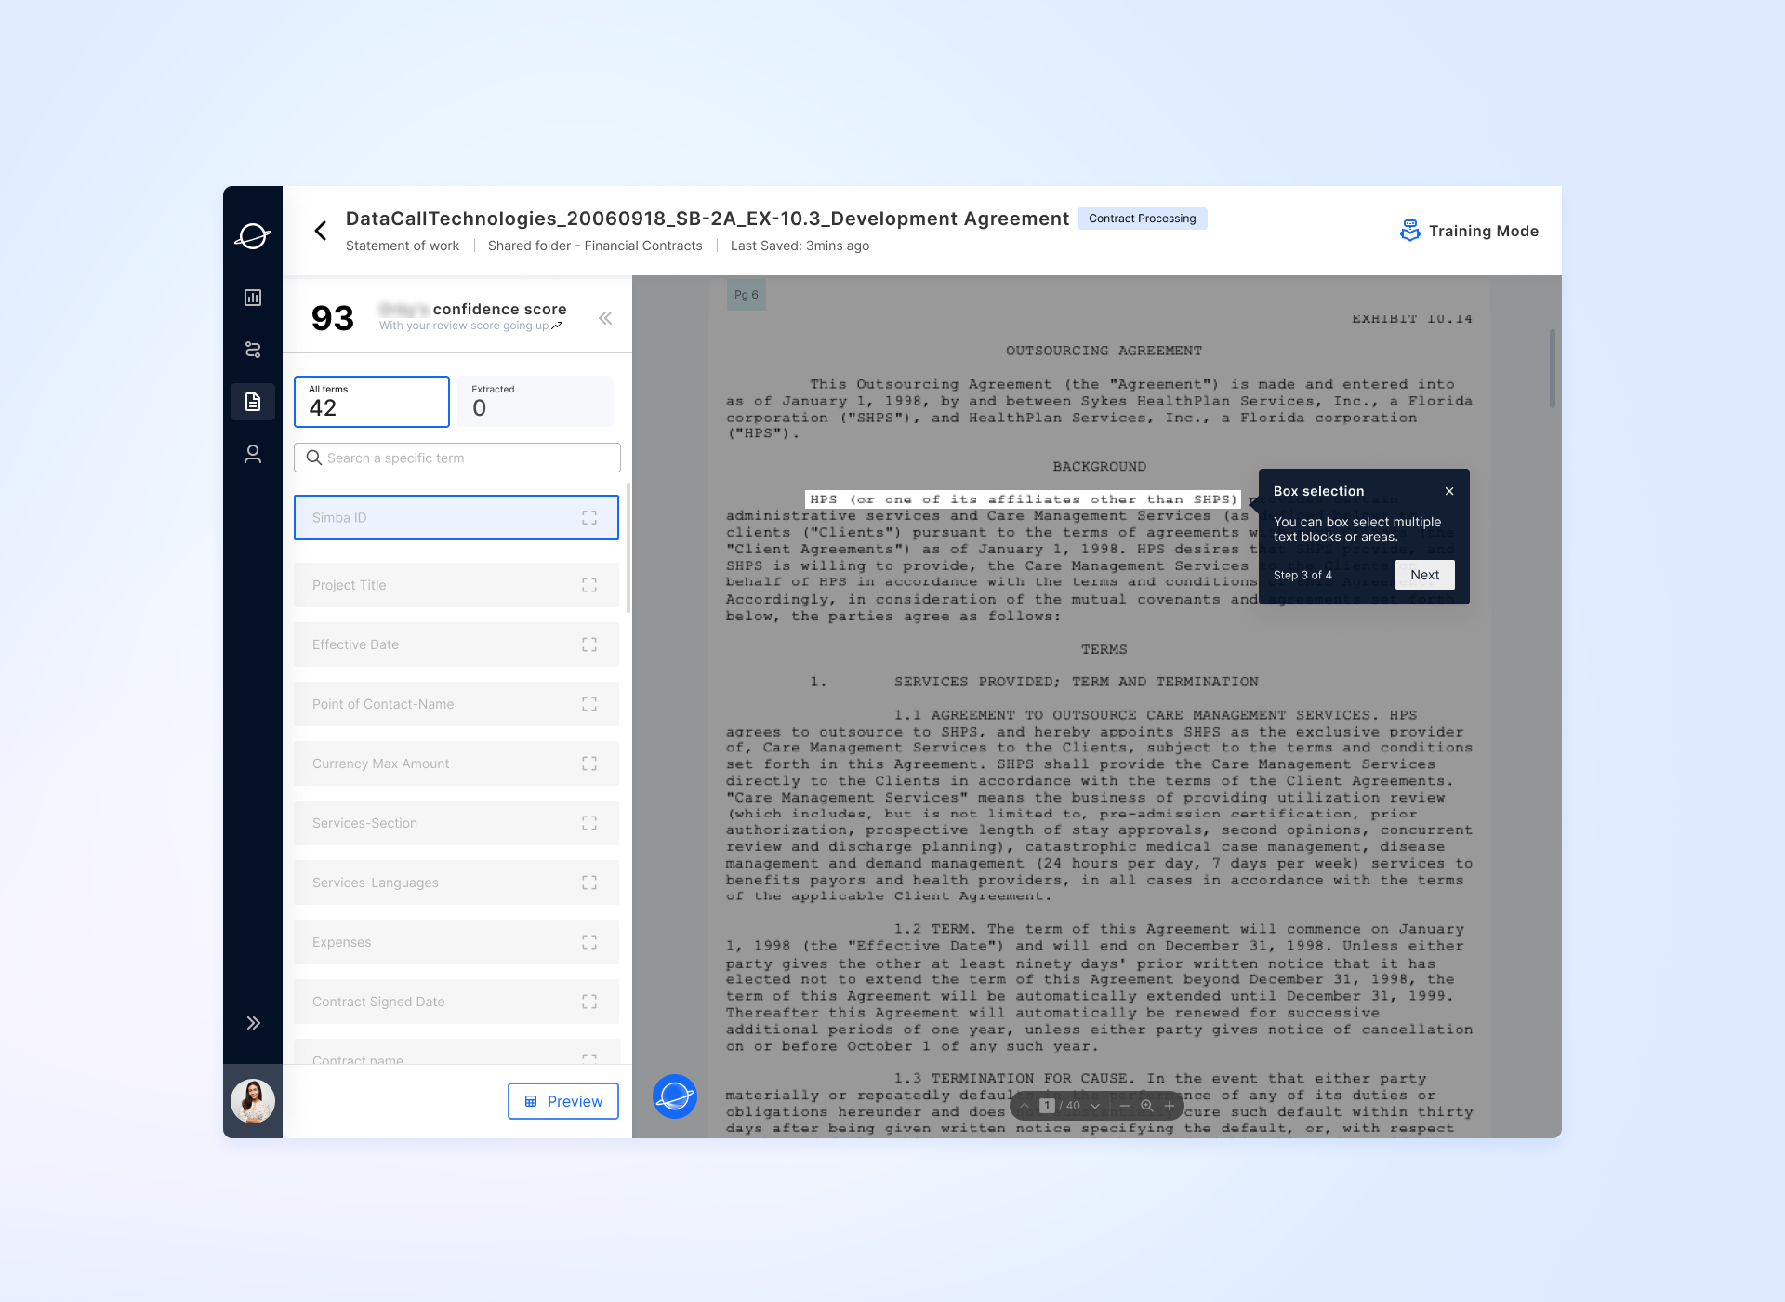Click the current page number box
This screenshot has width=1785, height=1302.
tap(1048, 1106)
